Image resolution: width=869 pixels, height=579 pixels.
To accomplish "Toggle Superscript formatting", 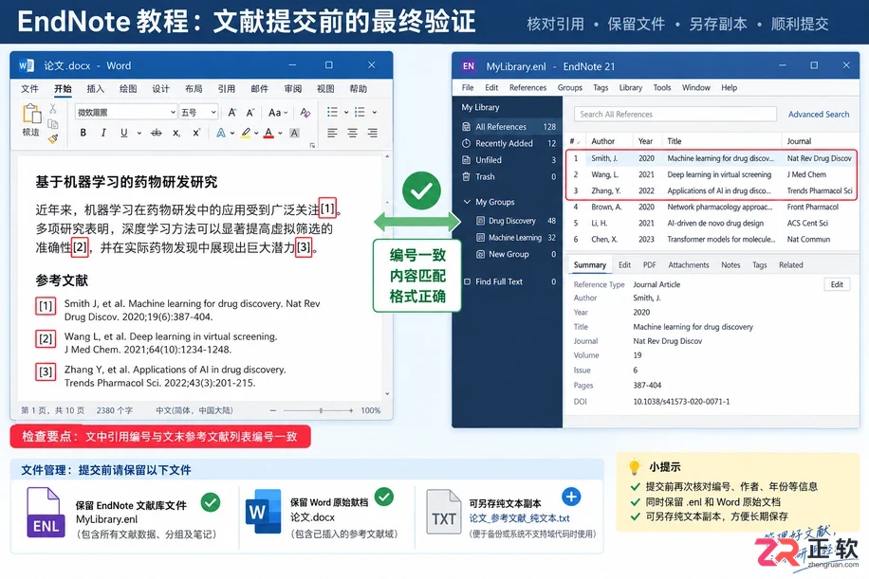I will (x=196, y=133).
